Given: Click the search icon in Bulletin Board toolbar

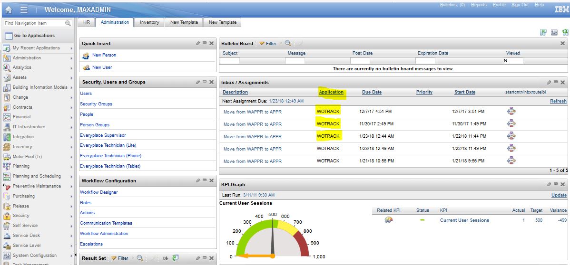Looking at the screenshot, I should point(288,43).
